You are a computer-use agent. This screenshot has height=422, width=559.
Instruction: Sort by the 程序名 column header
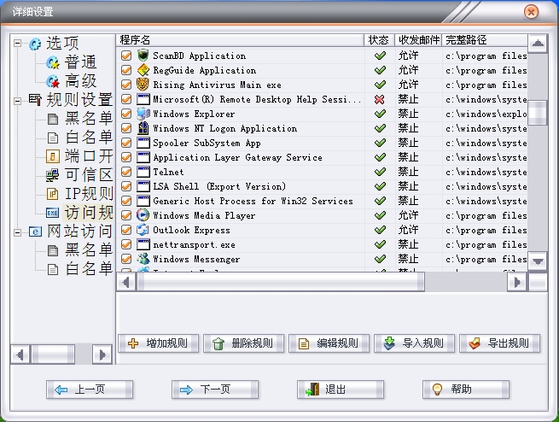[240, 40]
